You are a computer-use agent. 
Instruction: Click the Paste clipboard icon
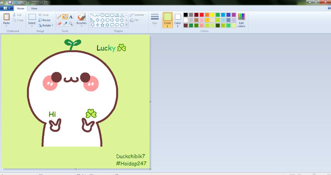pos(6,17)
